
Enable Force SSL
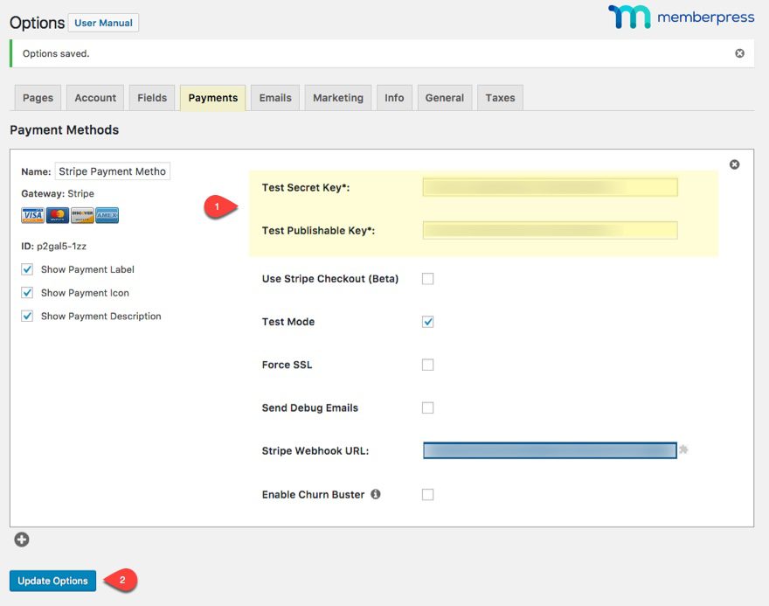click(x=427, y=365)
